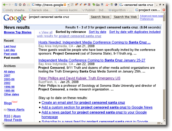Click Sort by date with duplicates included
The image size is (172, 131).
135,32
